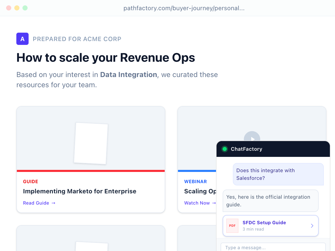The height and width of the screenshot is (251, 335).
Task: Collapse the ChatFactory chat header
Action: (273, 149)
